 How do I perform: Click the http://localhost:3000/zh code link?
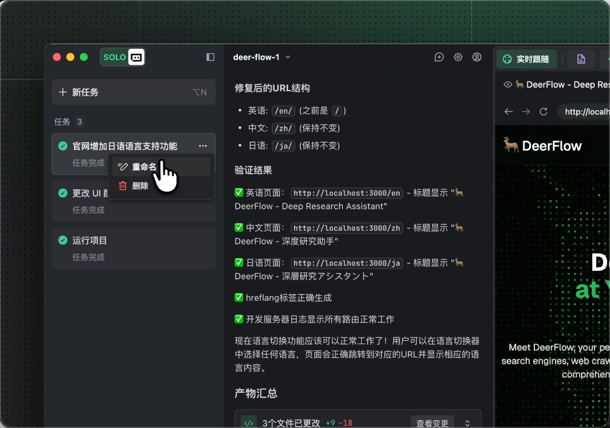347,228
